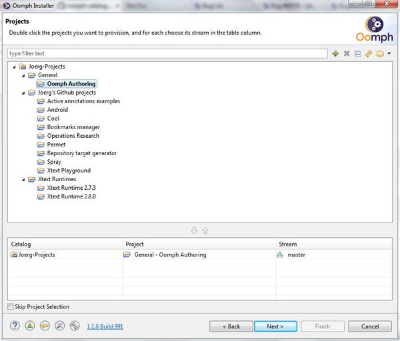Open the catalogs dropdown arrow
Screen dimensions: 400x341
click(389, 53)
